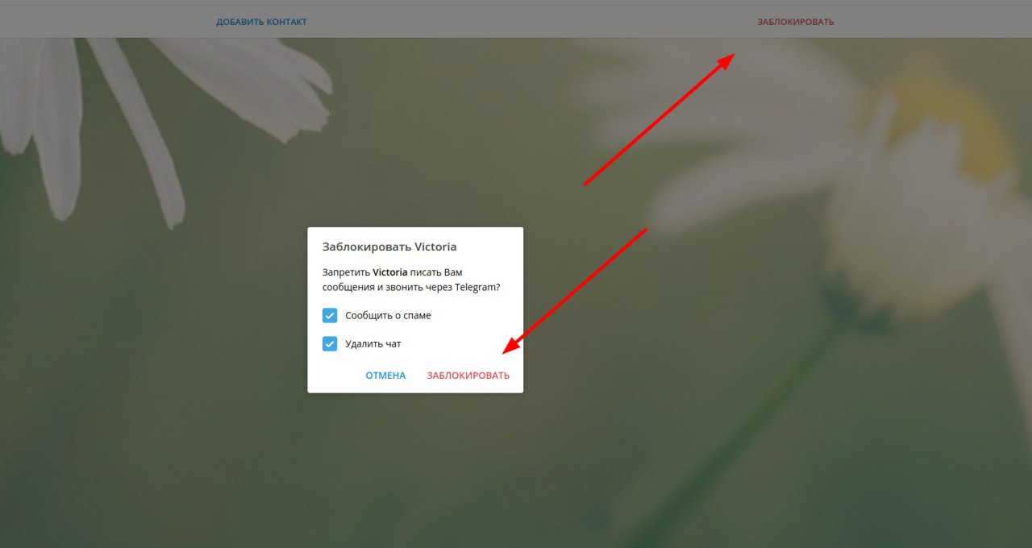Confirm with red ЗАБЛОКИРОВАТЬ in dialog

(x=468, y=376)
